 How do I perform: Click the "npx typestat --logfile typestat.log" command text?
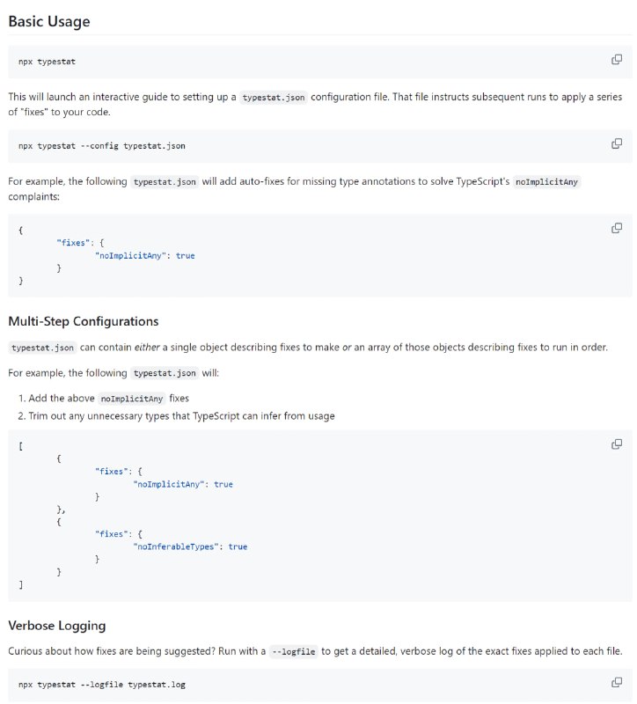click(102, 684)
